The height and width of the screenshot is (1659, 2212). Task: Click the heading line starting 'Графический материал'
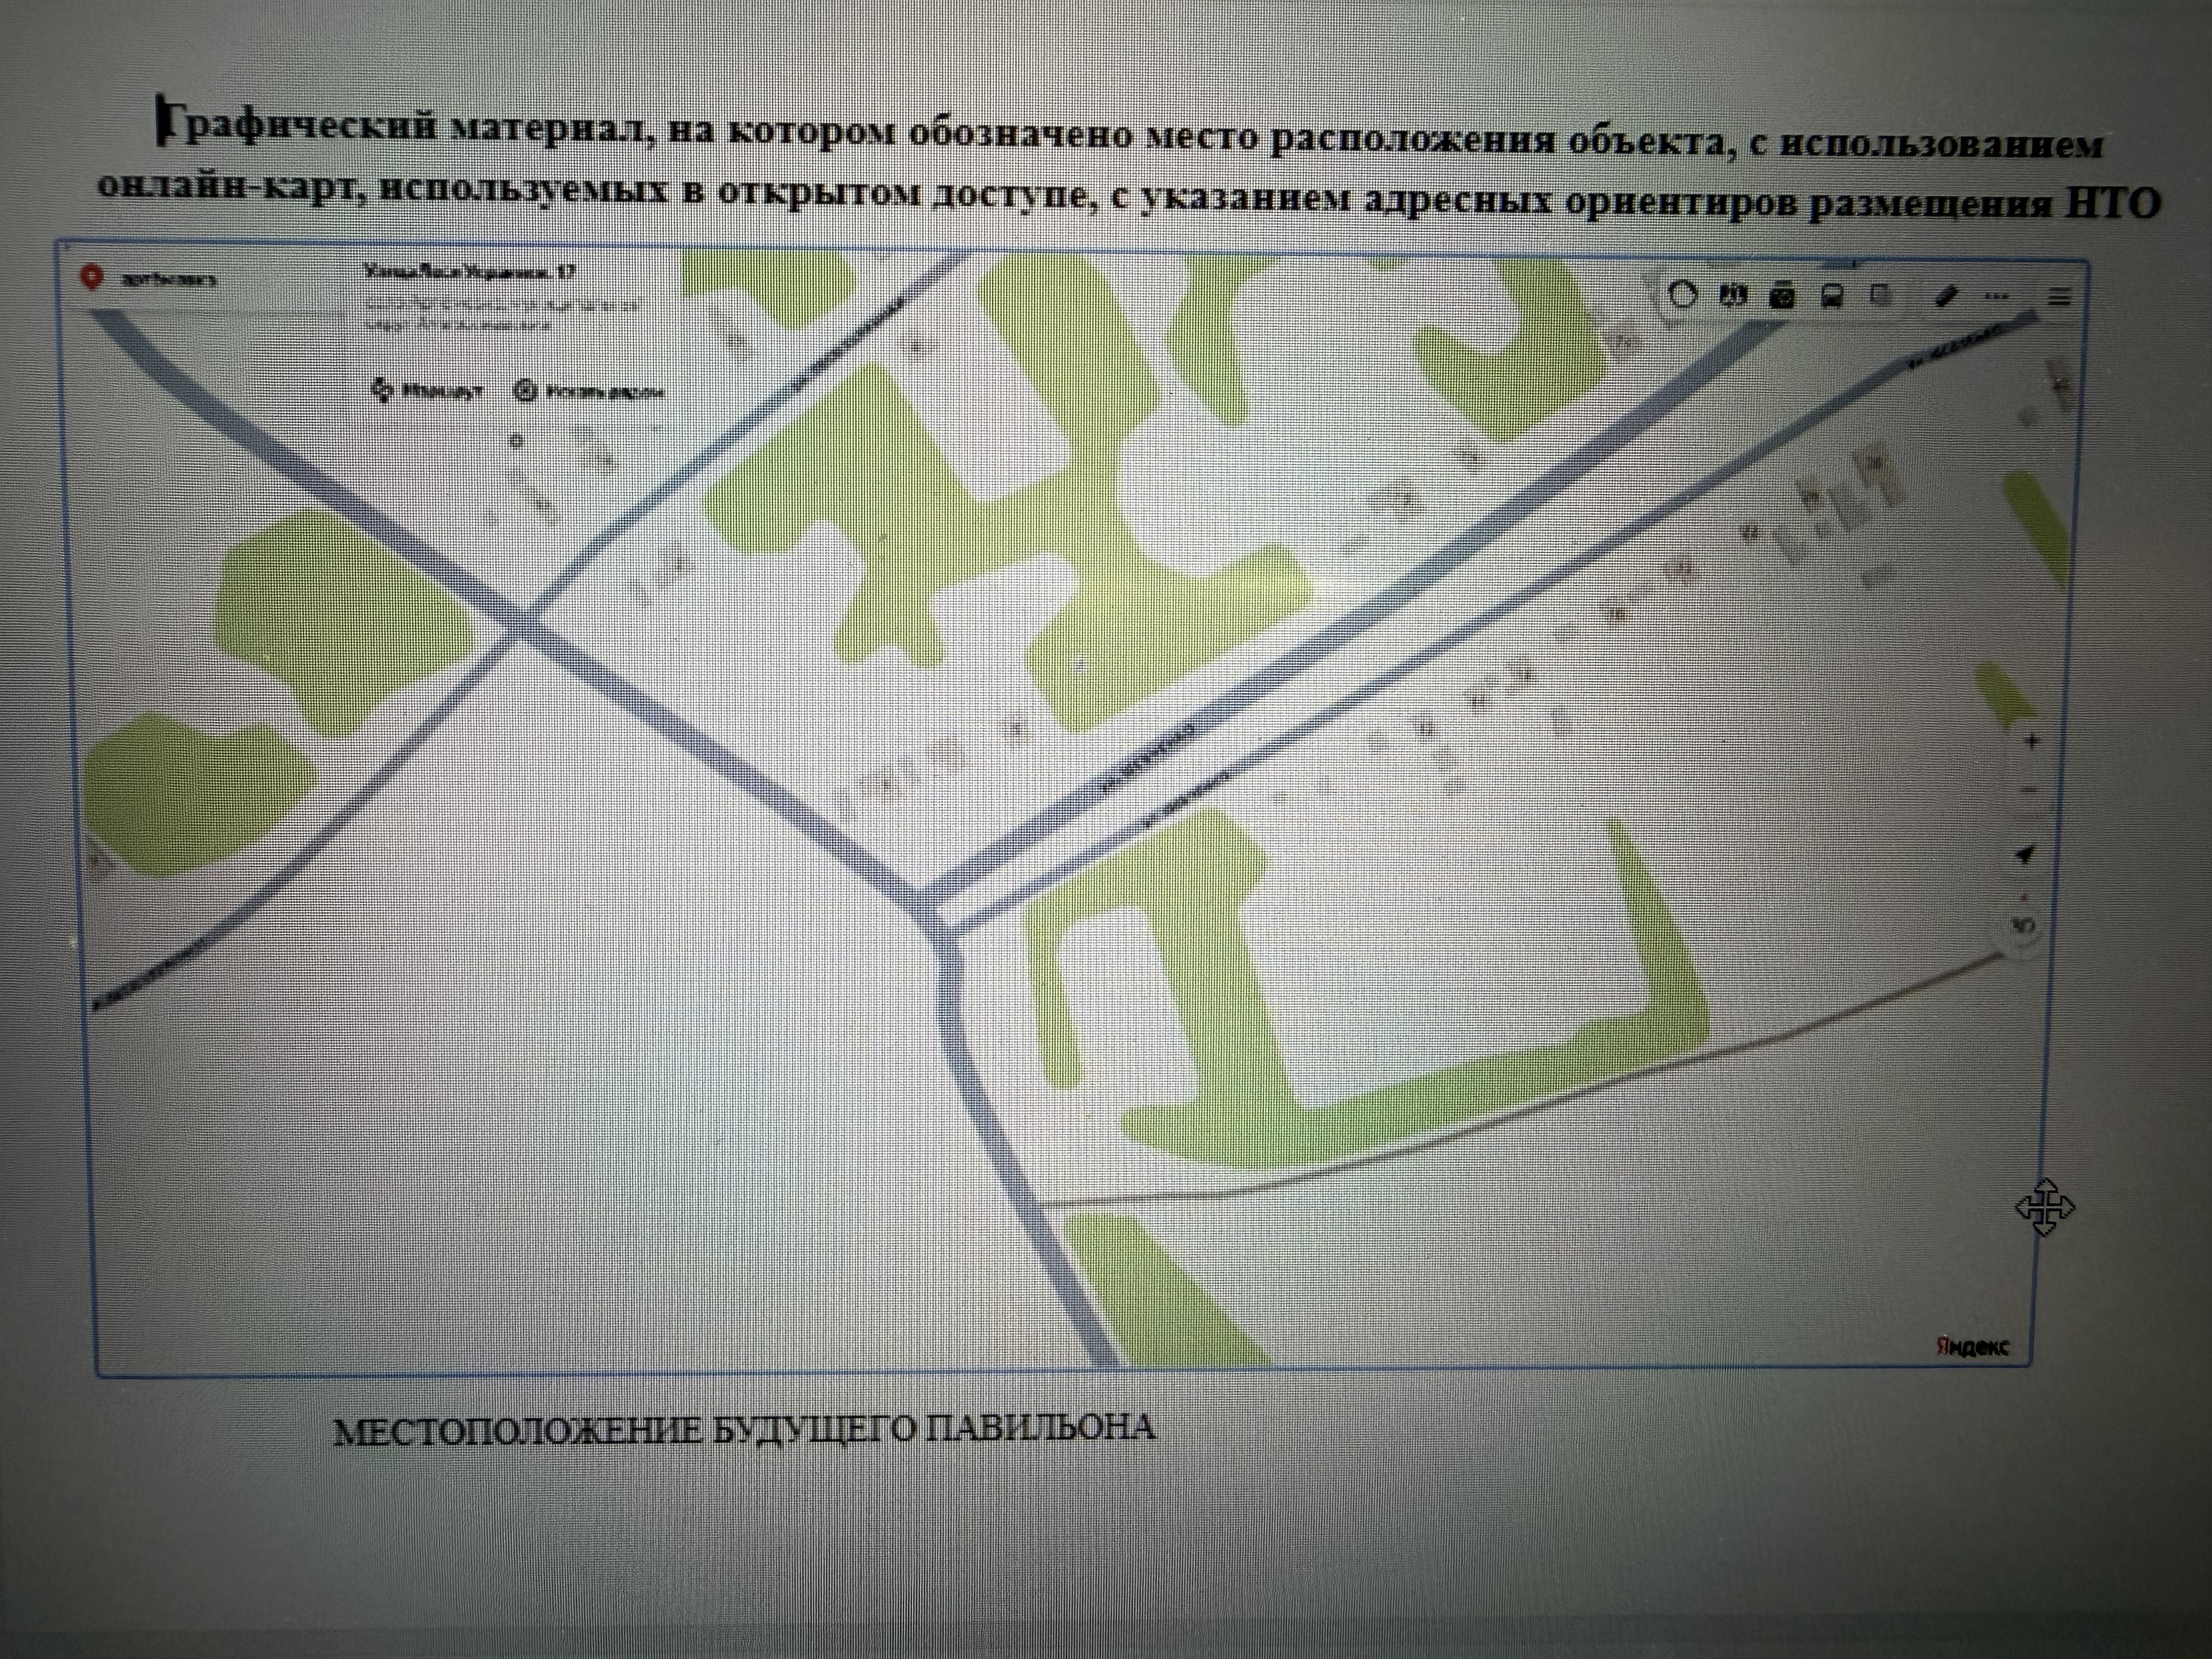pos(1130,132)
